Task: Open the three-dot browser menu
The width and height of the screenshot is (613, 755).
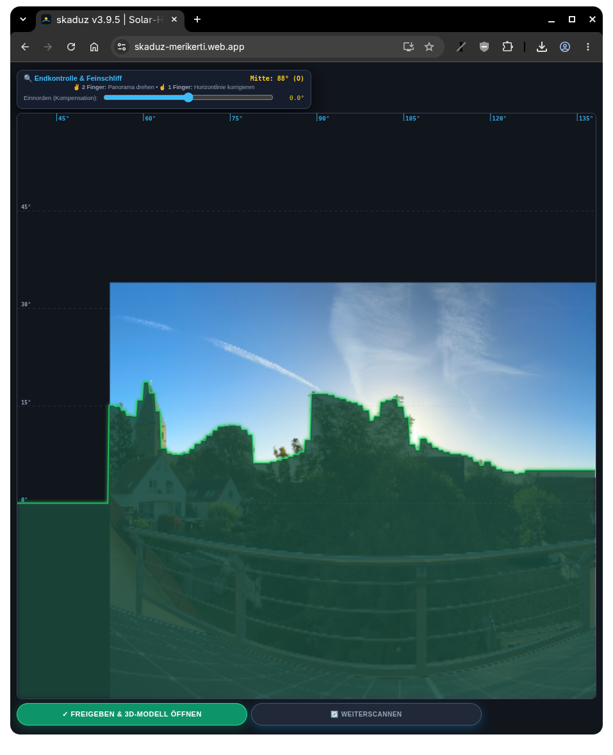Action: click(588, 47)
